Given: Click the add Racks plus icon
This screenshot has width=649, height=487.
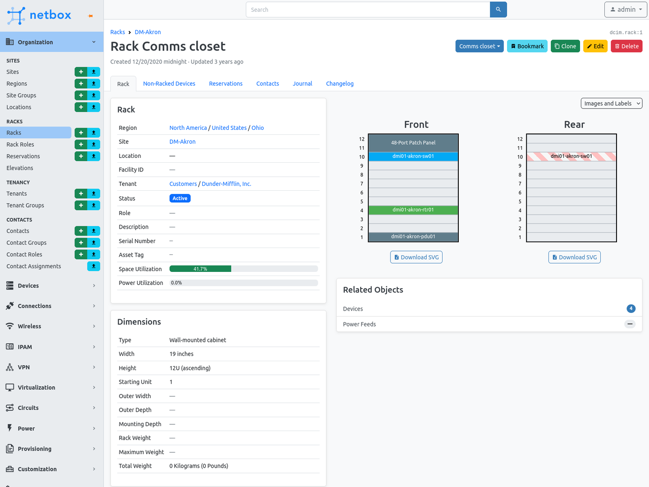Looking at the screenshot, I should click(81, 133).
